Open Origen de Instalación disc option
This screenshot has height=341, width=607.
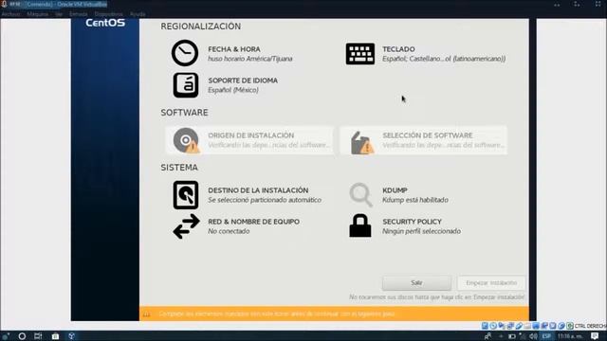coord(249,140)
